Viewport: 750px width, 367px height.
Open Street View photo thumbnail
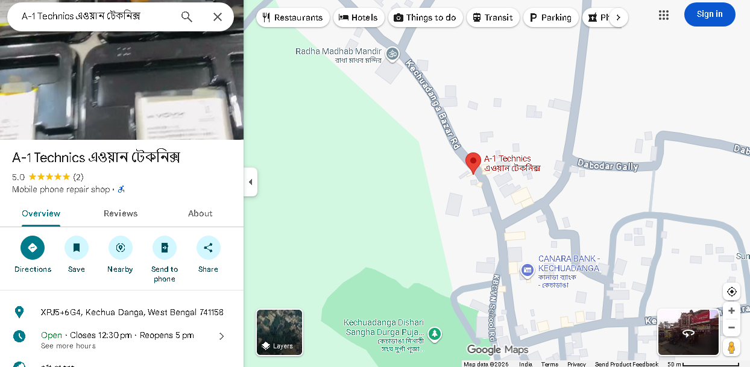pos(688,332)
